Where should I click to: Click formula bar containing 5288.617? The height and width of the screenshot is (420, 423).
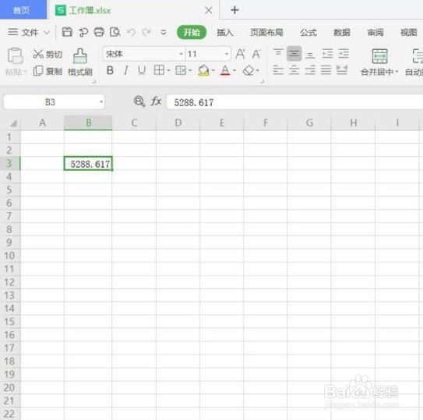click(x=295, y=102)
